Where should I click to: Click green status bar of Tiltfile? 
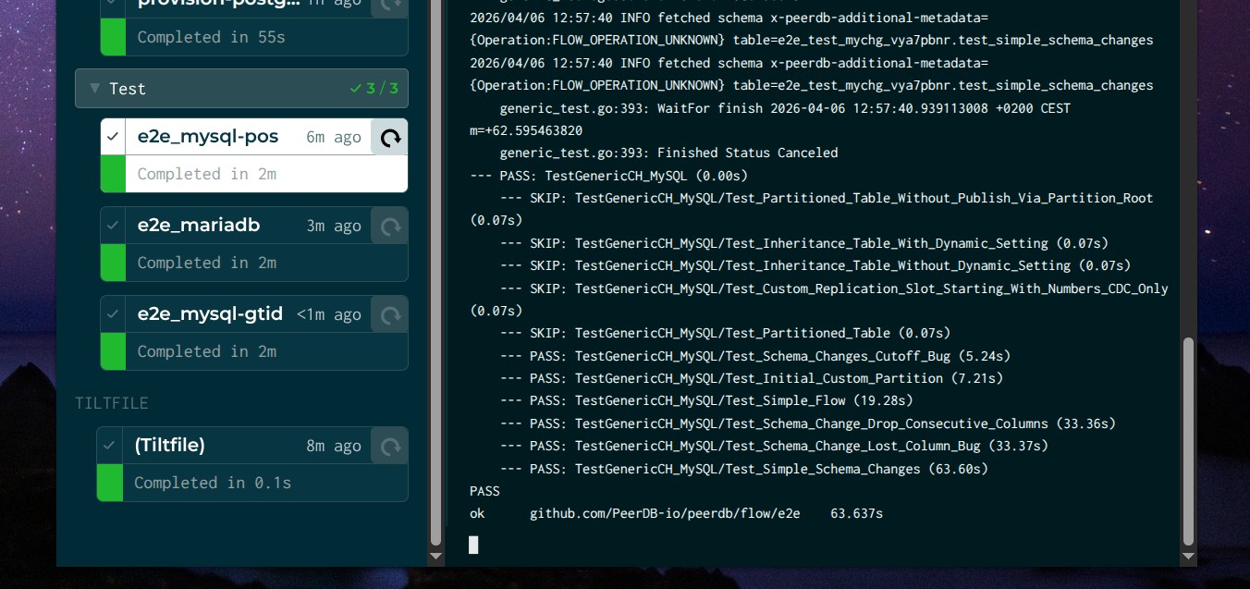tap(109, 483)
